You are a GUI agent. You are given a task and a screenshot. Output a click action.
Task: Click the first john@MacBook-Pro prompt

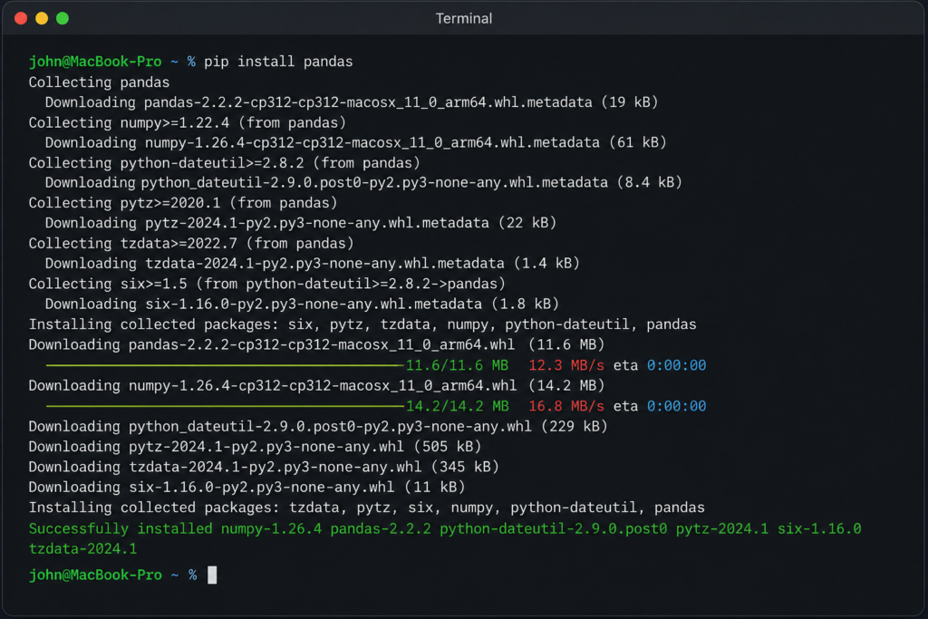(x=95, y=62)
